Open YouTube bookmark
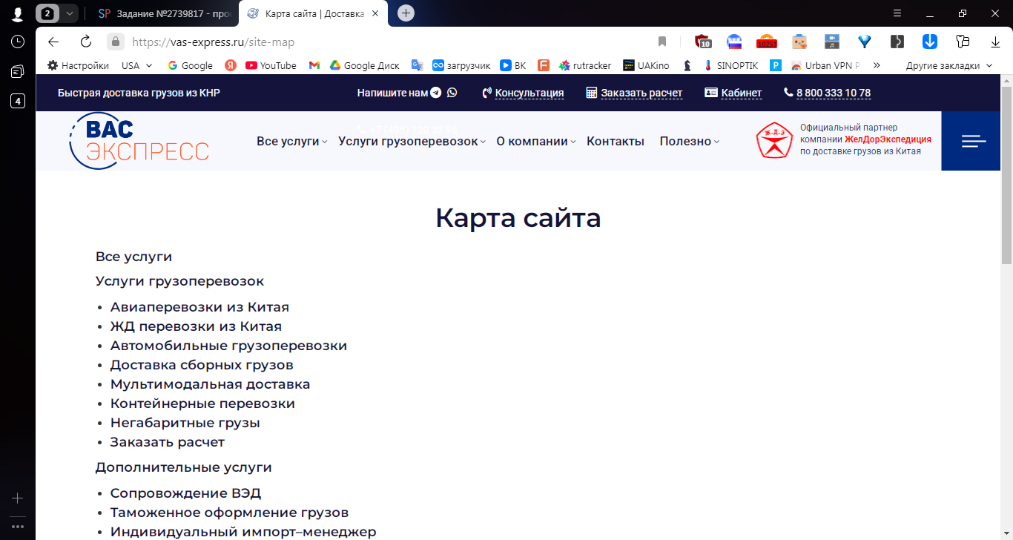 coord(271,65)
